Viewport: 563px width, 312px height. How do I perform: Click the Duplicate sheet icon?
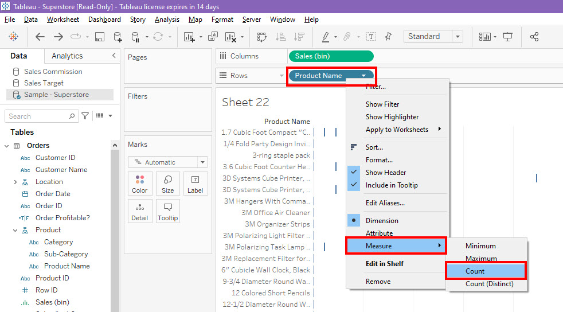[x=213, y=36]
